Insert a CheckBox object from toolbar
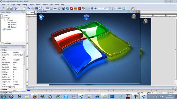The width and height of the screenshot is (177, 99). (x=92, y=9)
